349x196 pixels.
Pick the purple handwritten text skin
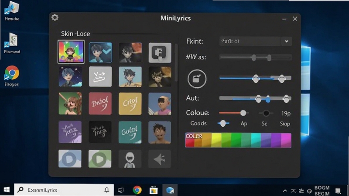pos(70,132)
